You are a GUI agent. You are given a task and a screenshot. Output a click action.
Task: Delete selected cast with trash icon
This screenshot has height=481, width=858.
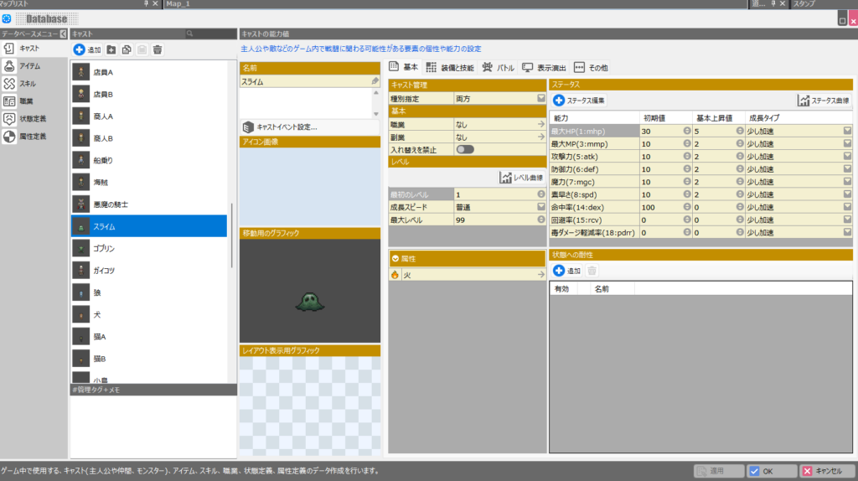[x=158, y=50]
